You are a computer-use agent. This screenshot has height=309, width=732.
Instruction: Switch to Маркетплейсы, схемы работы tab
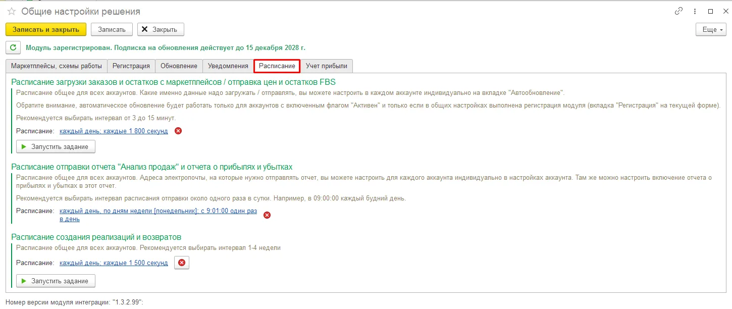57,66
